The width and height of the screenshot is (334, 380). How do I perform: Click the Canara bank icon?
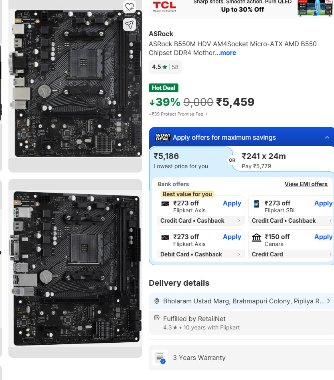(x=257, y=238)
